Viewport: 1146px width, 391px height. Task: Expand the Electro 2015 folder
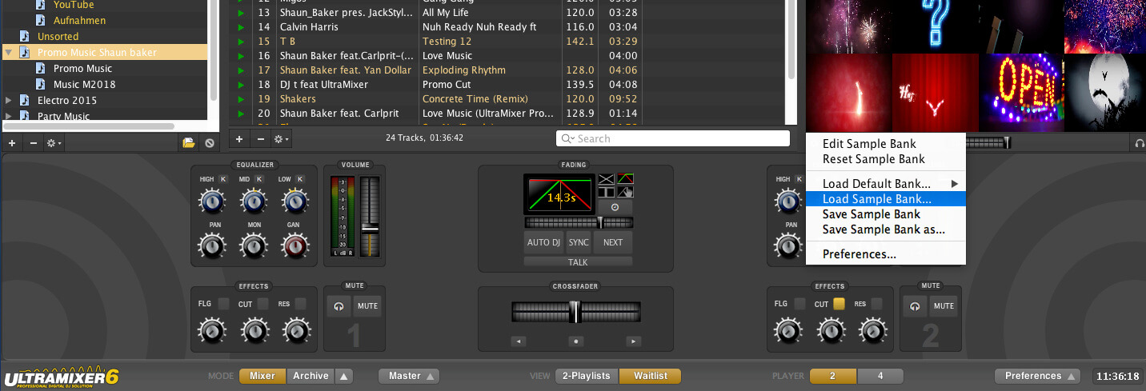coord(9,101)
